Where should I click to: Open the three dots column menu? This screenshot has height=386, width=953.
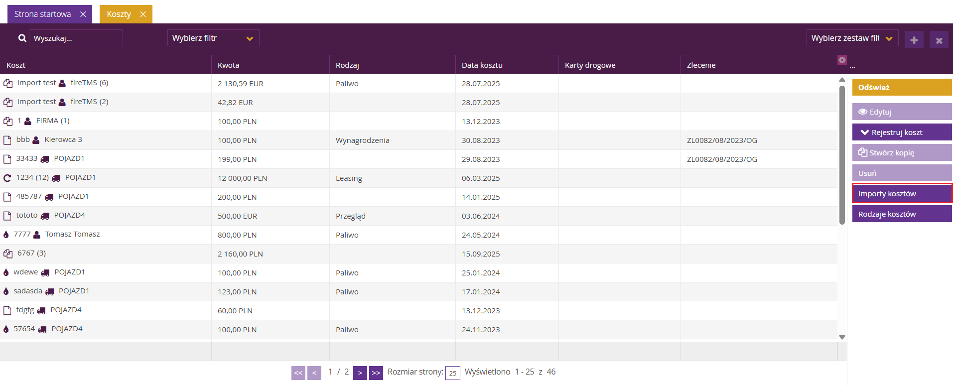[852, 65]
